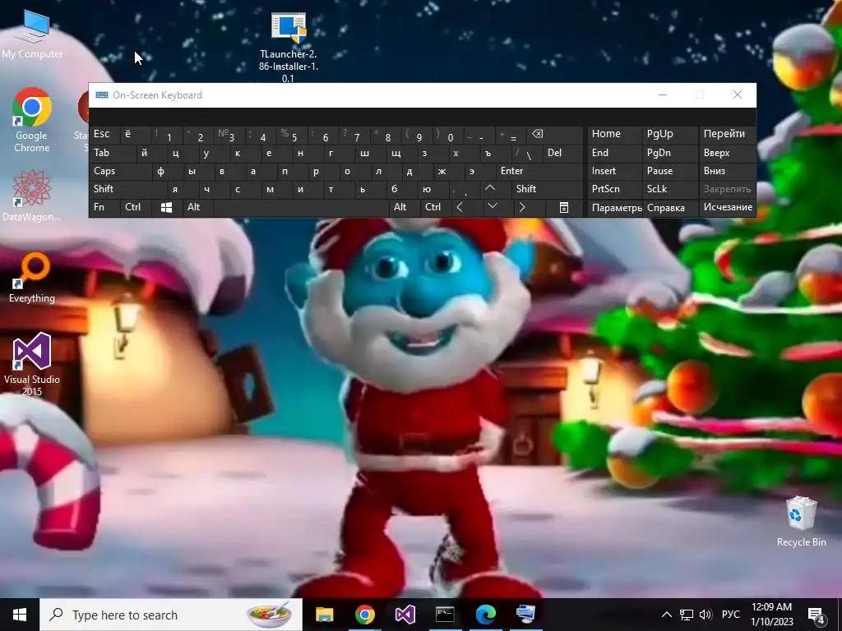
Task: Open the DataWagon desktop shortcut
Action: [32, 196]
